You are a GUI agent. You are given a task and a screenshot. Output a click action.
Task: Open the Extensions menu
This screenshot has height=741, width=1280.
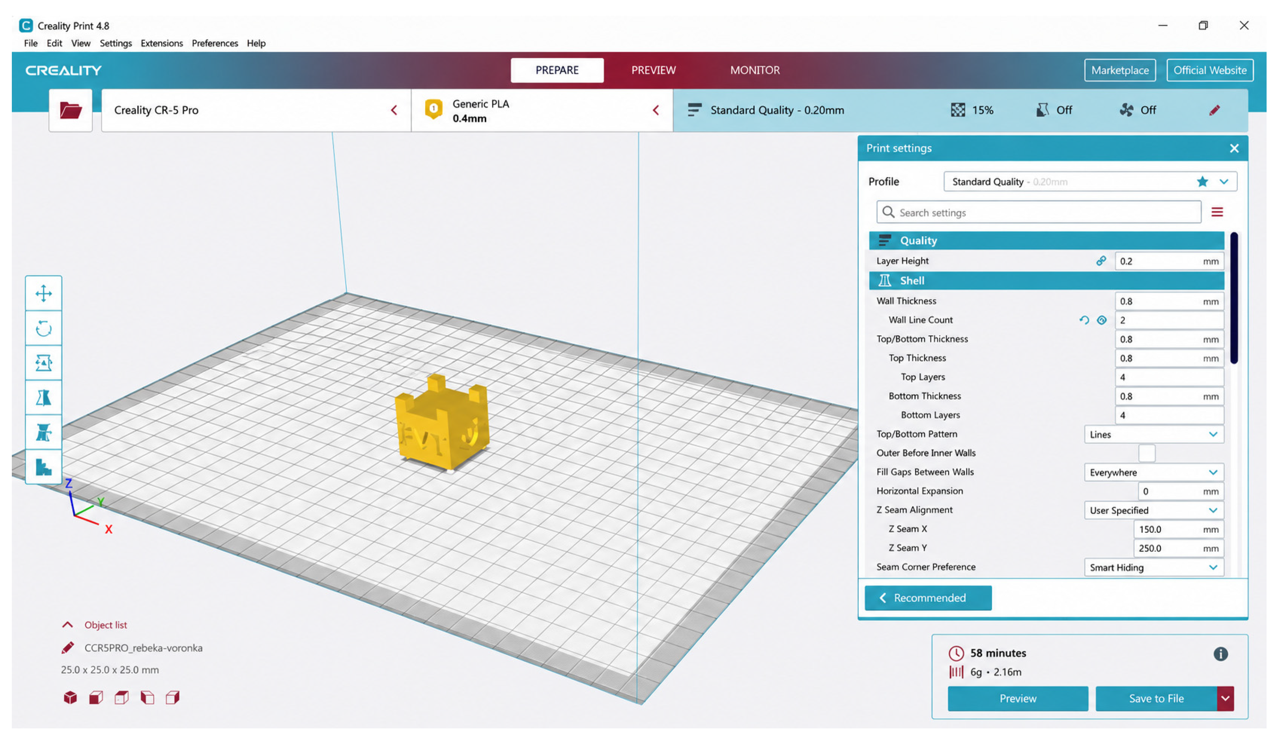coord(161,43)
